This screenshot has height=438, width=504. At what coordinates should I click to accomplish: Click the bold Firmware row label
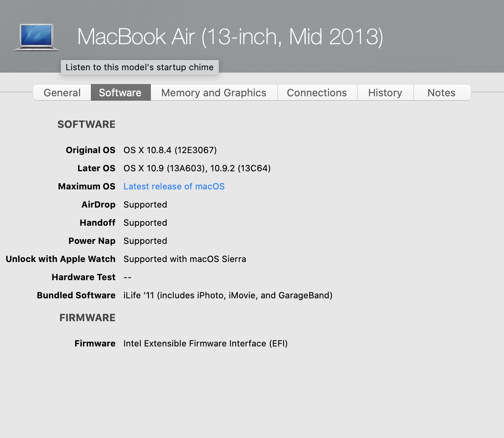pyautogui.click(x=95, y=343)
